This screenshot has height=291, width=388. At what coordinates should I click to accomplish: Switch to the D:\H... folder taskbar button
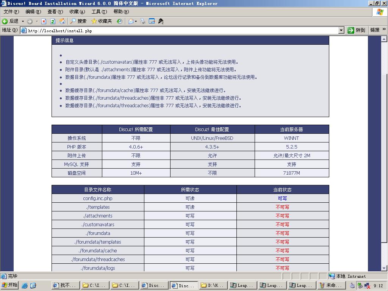pyautogui.click(x=213, y=285)
